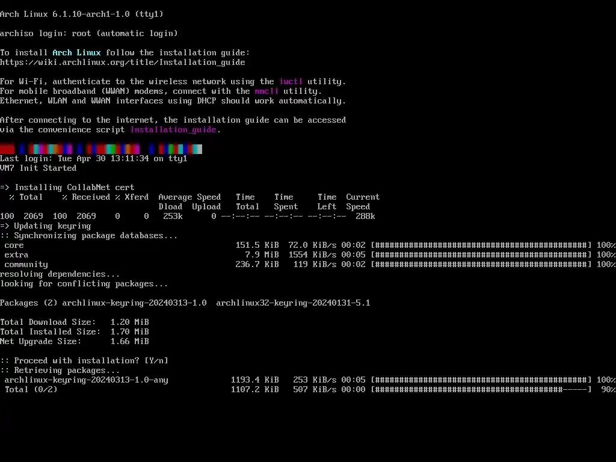Click the wiki.archlinux.org Installation_guide URL

pos(123,62)
